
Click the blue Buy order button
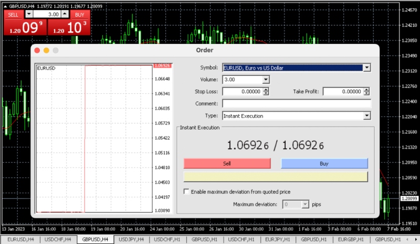pyautogui.click(x=324, y=163)
